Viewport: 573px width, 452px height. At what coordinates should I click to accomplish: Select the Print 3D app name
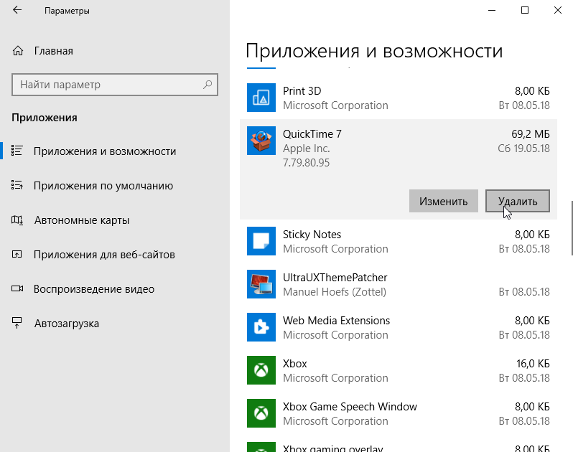coord(302,91)
